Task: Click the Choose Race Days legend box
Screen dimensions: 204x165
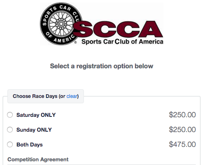Action: coord(46,96)
